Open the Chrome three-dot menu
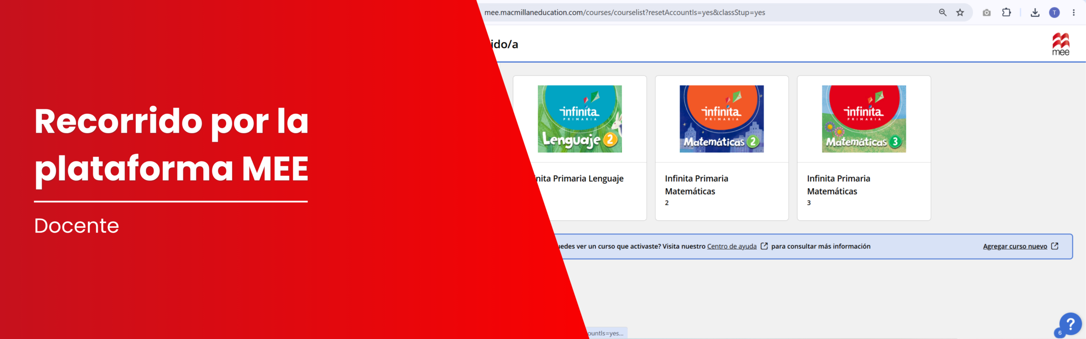Viewport: 1086px width, 339px height. (1074, 13)
